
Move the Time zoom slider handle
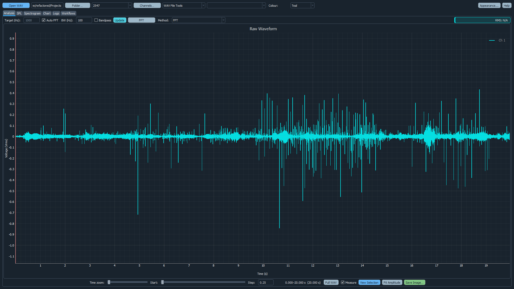(x=109, y=282)
